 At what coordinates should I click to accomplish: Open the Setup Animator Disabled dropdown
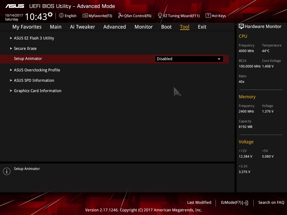[189, 59]
